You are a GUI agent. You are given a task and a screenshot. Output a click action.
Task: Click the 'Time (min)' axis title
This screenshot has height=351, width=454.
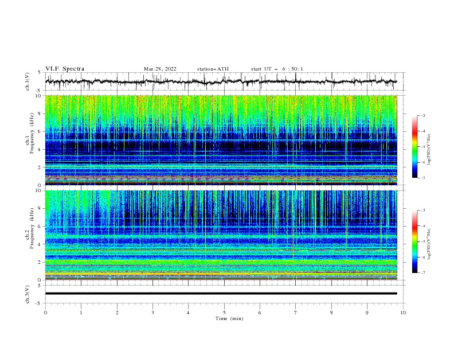(229, 318)
